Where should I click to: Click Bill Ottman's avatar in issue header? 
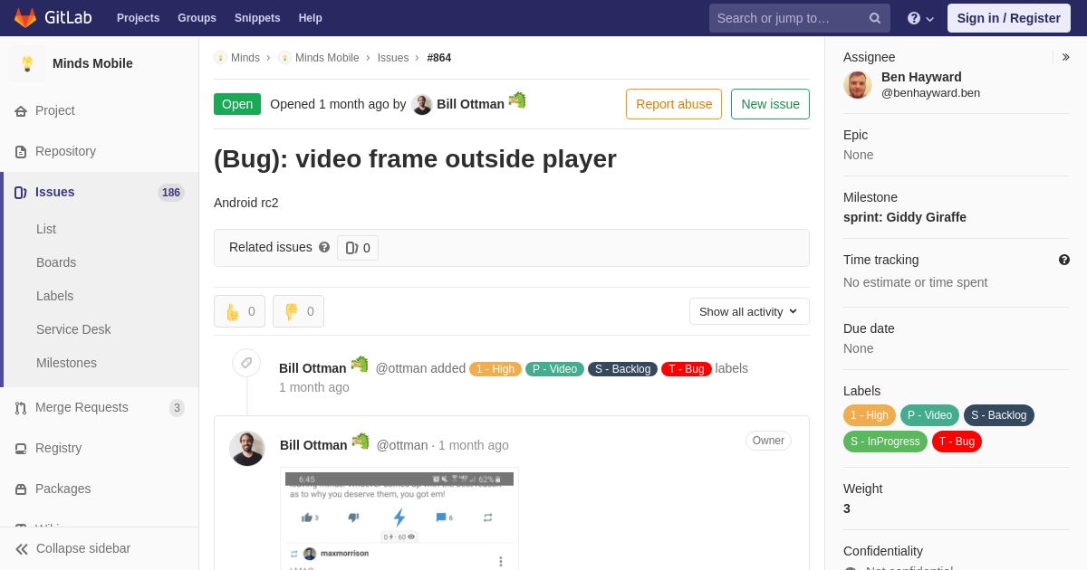(422, 104)
